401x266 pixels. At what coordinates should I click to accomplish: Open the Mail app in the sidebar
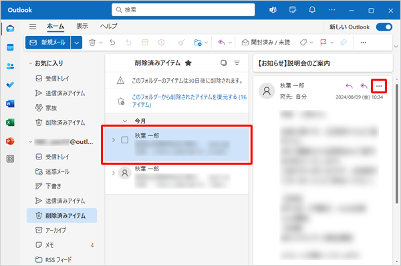coord(10,28)
